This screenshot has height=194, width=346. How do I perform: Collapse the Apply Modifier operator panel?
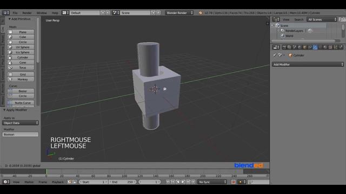point(4,110)
